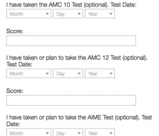
Task: Click the AMC 10 Score input field
Action: pyautogui.click(x=71, y=41)
